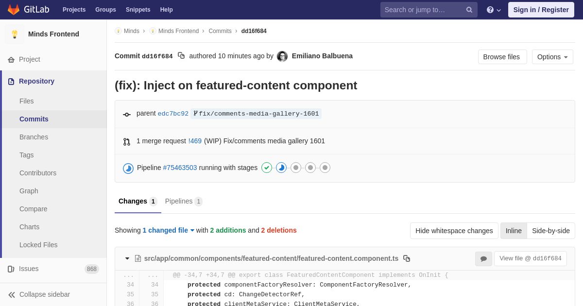583x306 pixels.
Task: Copy commit SHA icon next to dd16f684
Action: [x=181, y=56]
